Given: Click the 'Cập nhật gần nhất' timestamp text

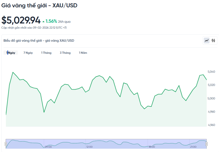Looking at the screenshot, I should (x=34, y=28).
